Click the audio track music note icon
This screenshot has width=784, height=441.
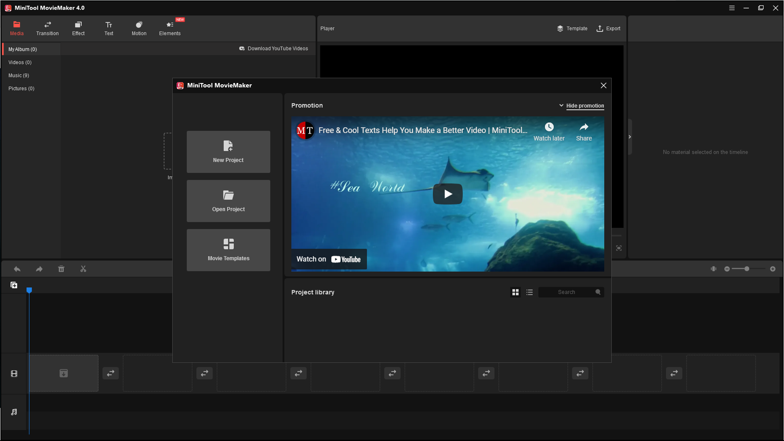tap(14, 412)
